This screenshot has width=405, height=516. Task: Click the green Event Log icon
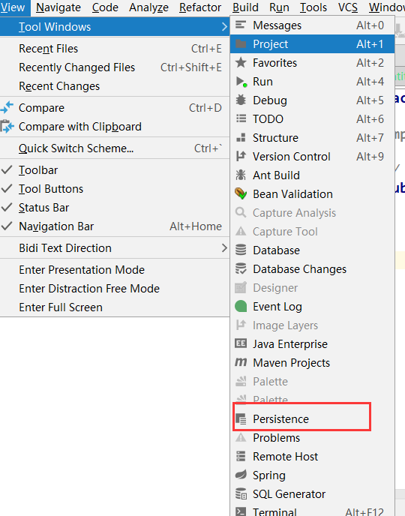pos(241,306)
